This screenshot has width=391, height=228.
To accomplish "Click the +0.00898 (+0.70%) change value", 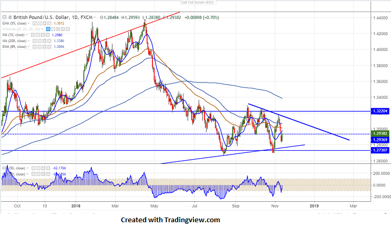I will tap(201, 17).
